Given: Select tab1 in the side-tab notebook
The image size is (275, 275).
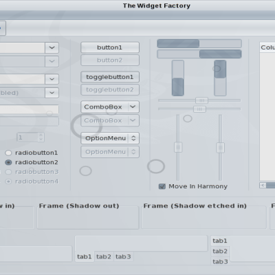Looking at the screenshot, I should coord(220,241).
